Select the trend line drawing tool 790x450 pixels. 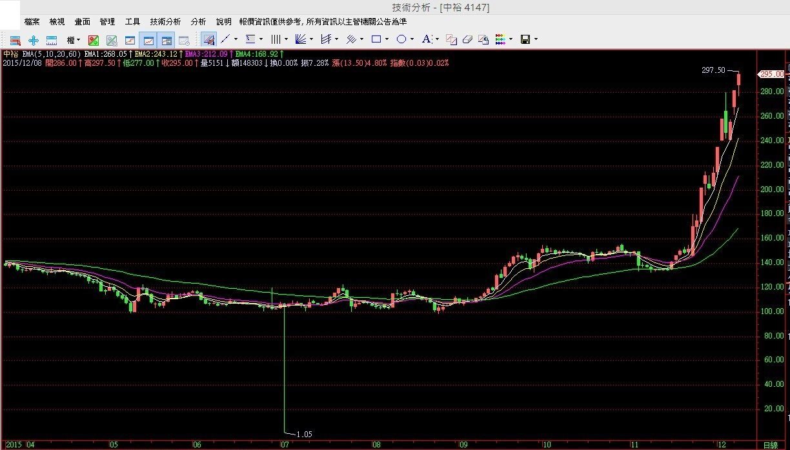(x=225, y=39)
